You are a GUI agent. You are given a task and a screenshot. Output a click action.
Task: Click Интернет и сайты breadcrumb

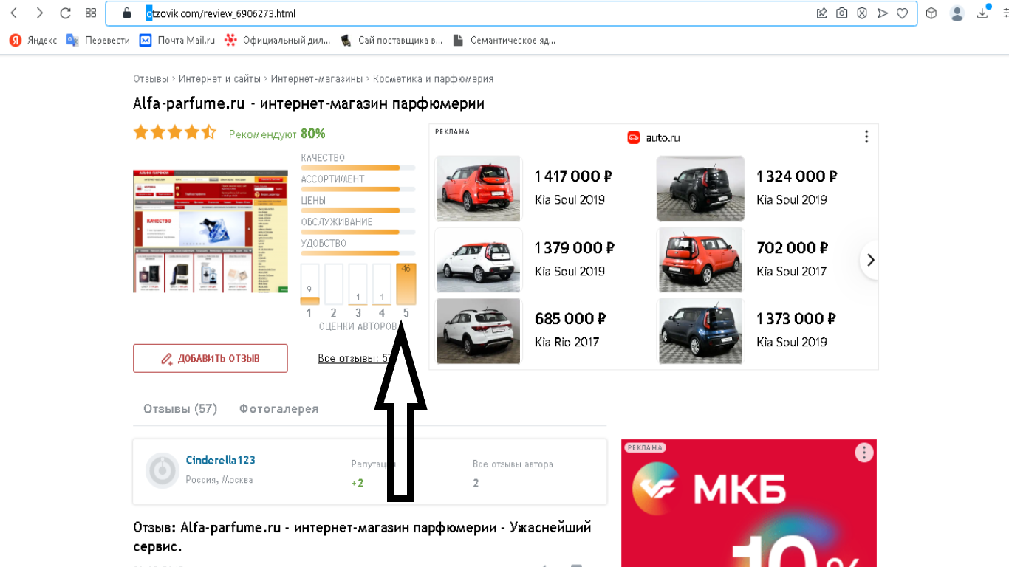click(220, 78)
